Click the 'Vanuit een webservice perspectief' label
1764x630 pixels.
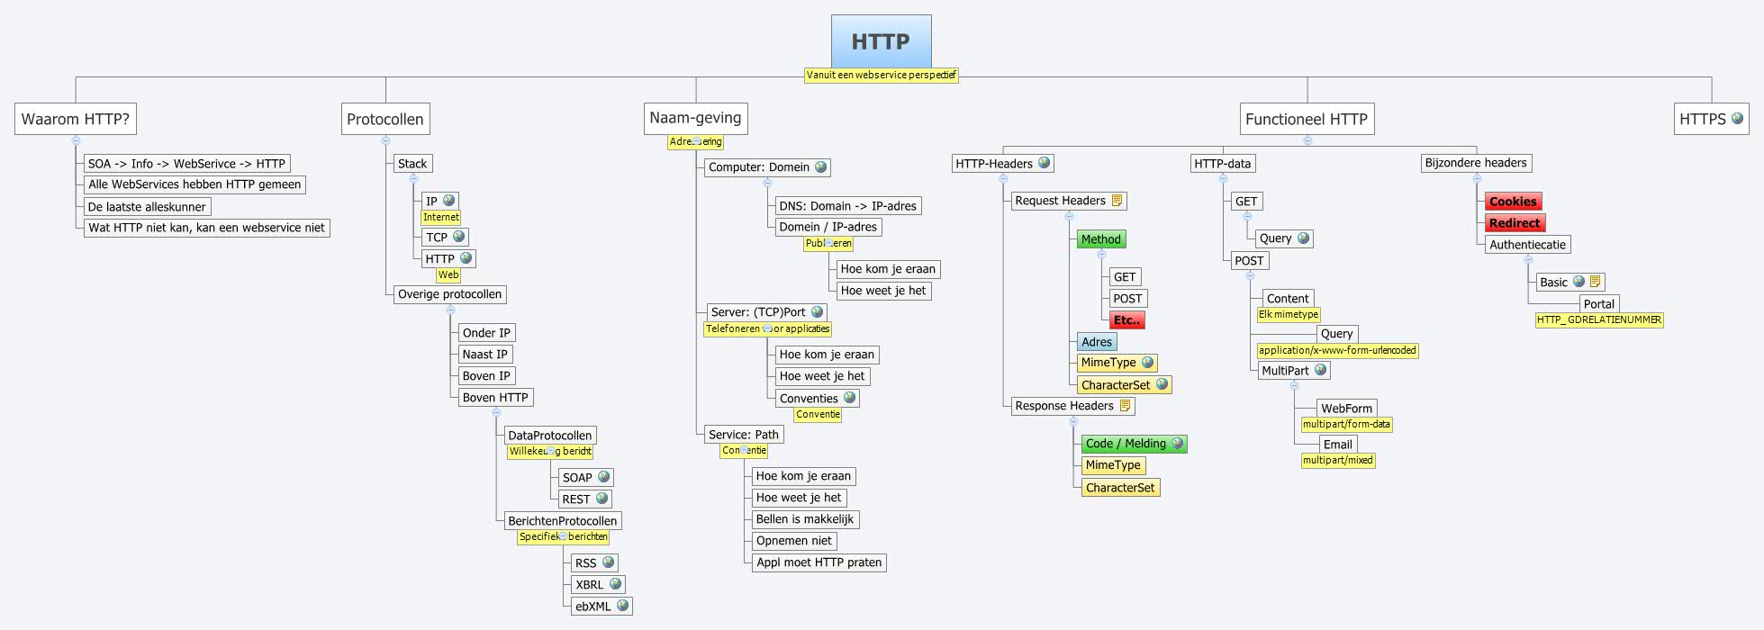[882, 76]
